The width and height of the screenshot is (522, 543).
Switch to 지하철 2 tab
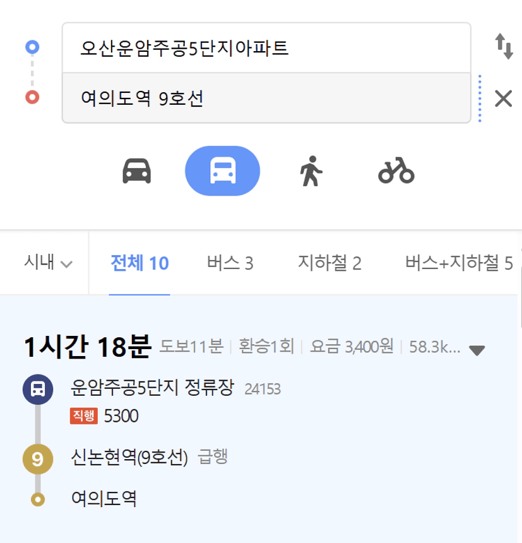(329, 263)
